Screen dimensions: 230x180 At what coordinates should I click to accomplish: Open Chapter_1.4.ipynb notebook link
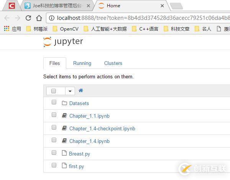(89, 141)
